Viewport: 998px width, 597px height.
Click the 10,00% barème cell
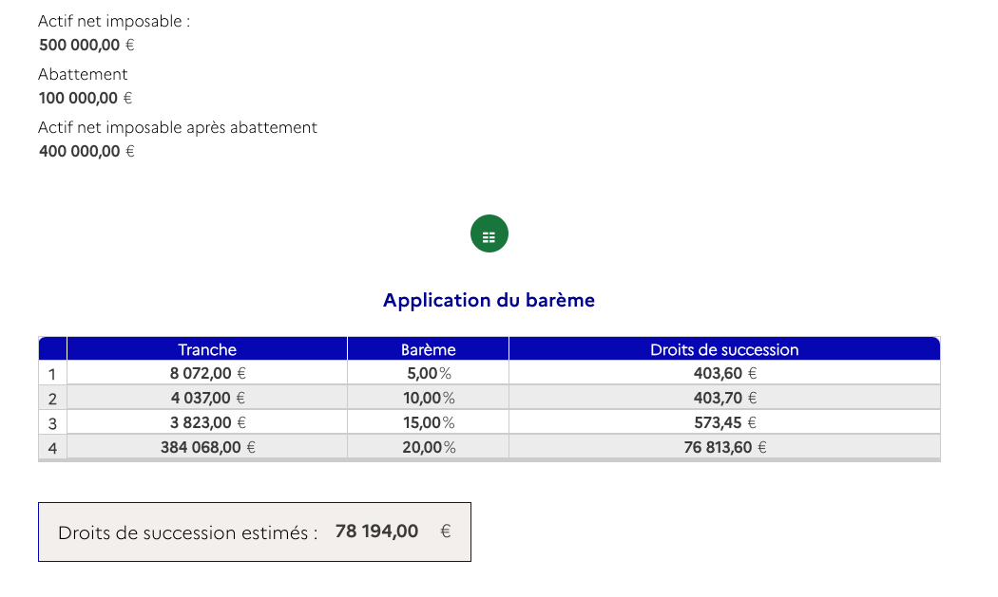[429, 398]
